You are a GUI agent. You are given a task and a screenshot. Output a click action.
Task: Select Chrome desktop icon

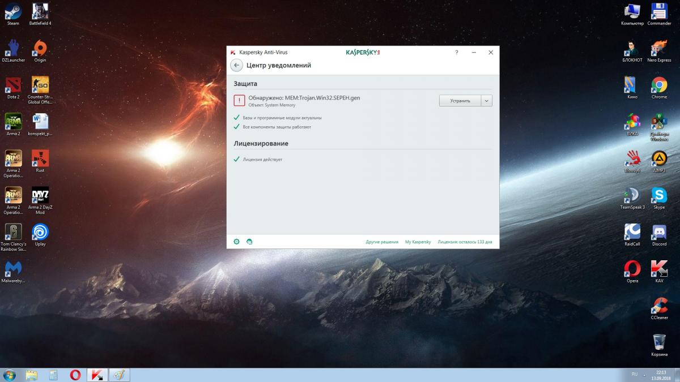659,88
